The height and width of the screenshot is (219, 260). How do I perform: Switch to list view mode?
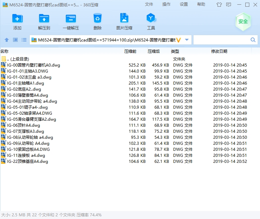pyautogui.click(x=24, y=40)
